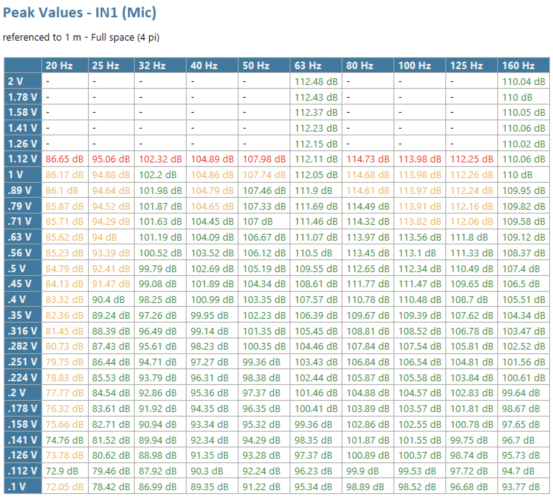The height and width of the screenshot is (497, 553).
Task: Select the red 86.65 dB cell
Action: pyautogui.click(x=65, y=159)
